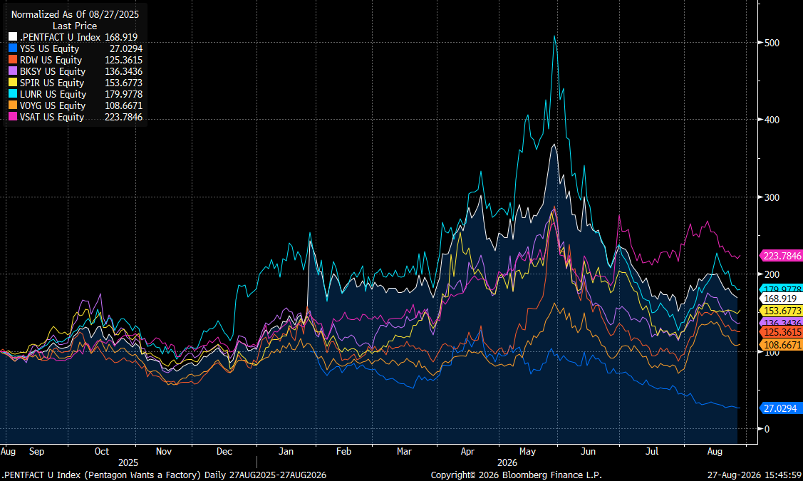803x481 pixels.
Task: Click the blue 27.0294 price tag on axis
Action: pyautogui.click(x=780, y=408)
